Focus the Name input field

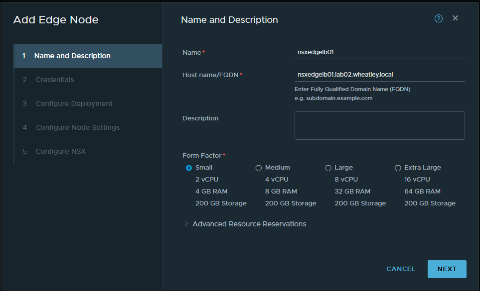point(379,52)
